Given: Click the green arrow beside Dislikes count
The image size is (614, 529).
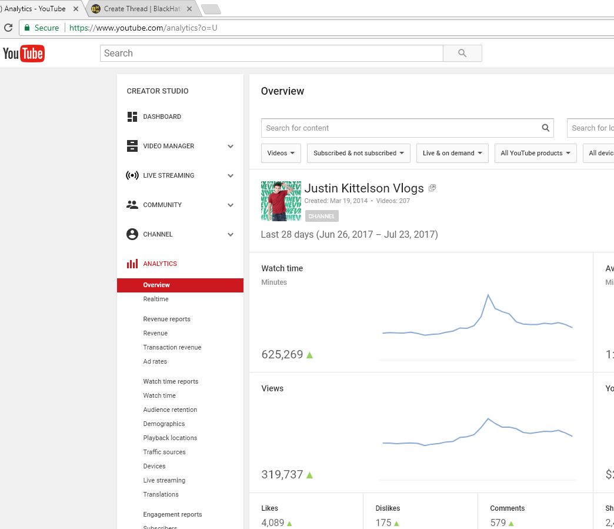Looking at the screenshot, I should (x=396, y=523).
